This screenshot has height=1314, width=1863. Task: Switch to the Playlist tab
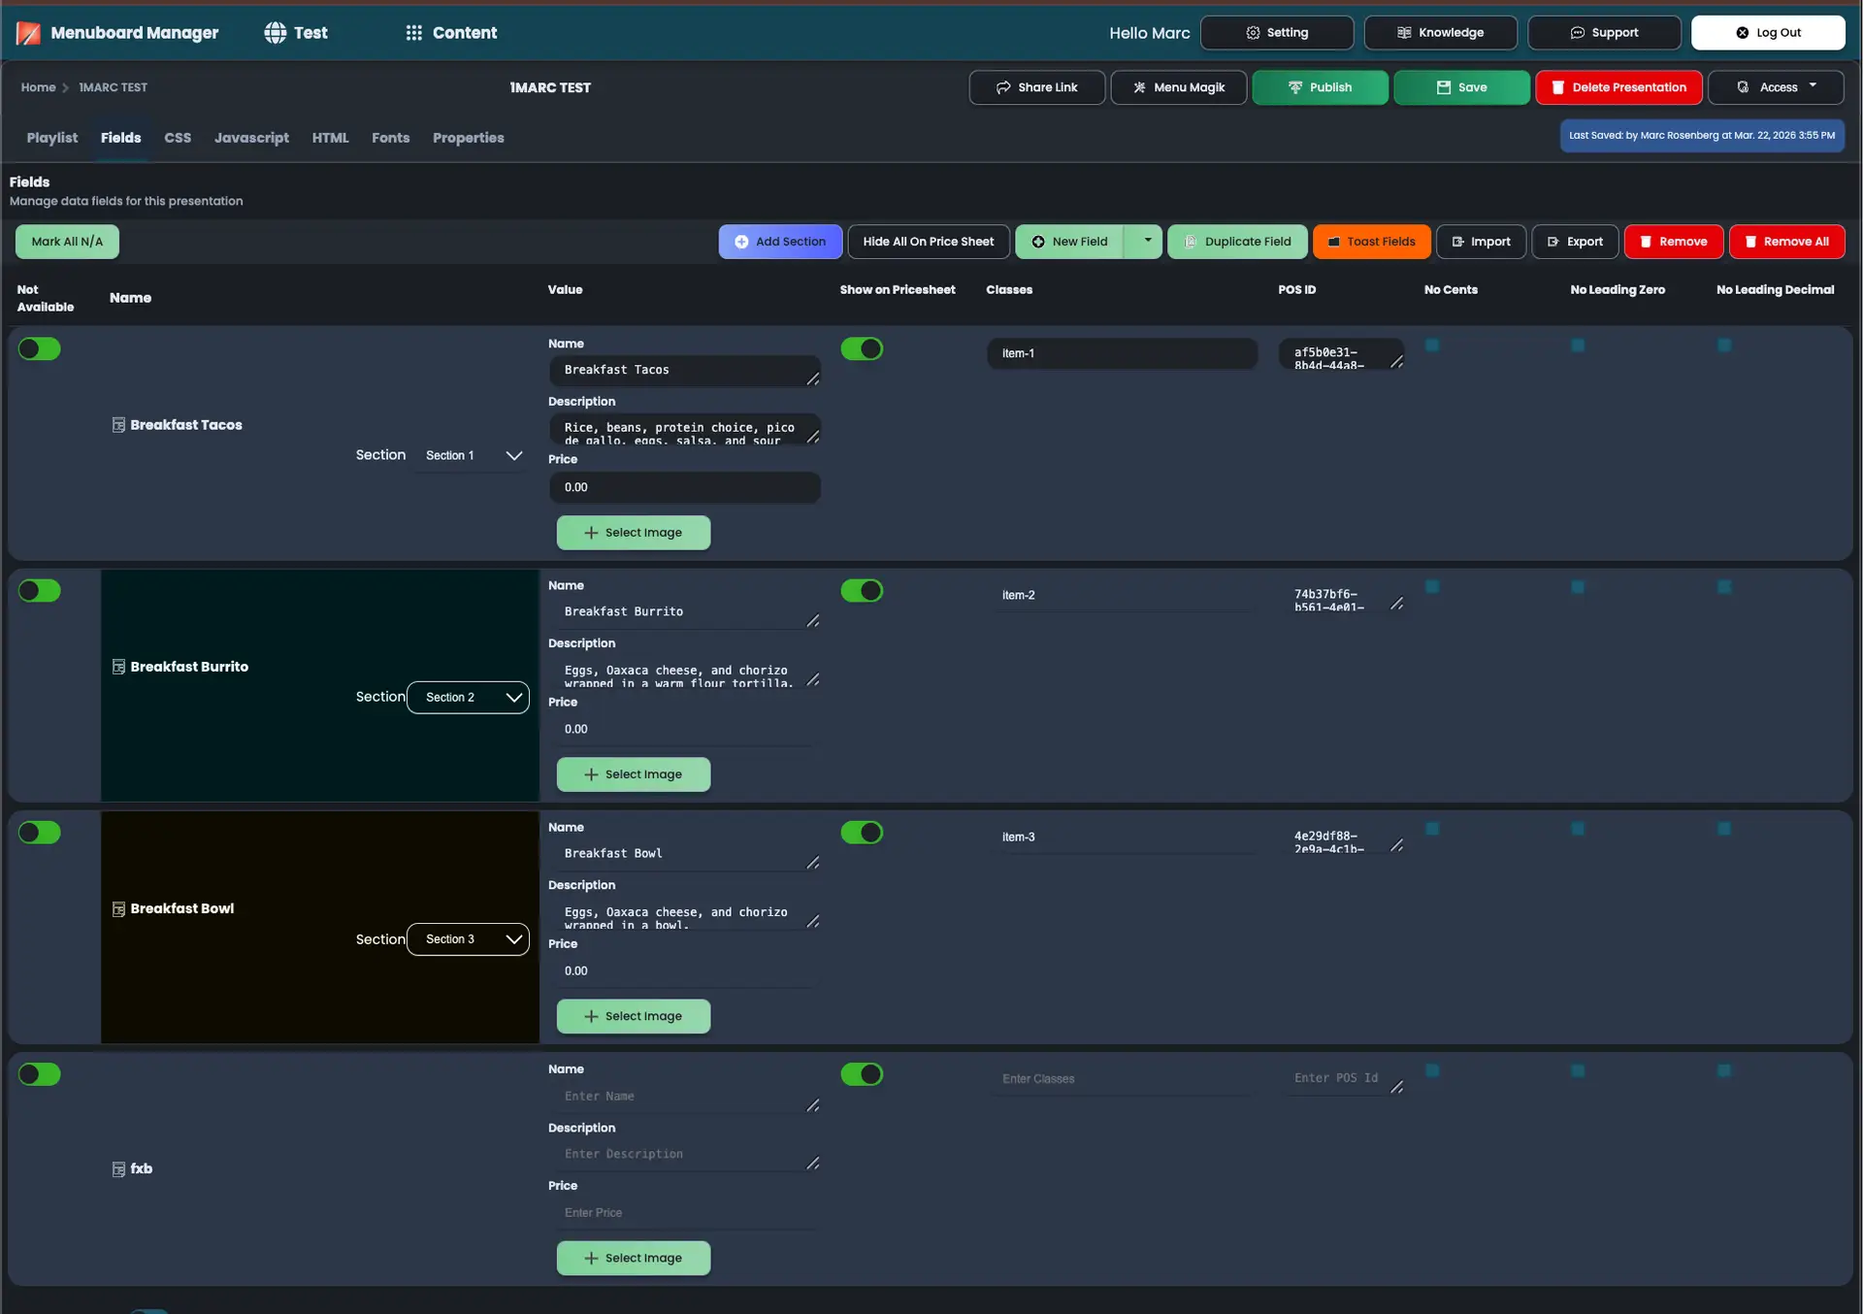pyautogui.click(x=52, y=138)
